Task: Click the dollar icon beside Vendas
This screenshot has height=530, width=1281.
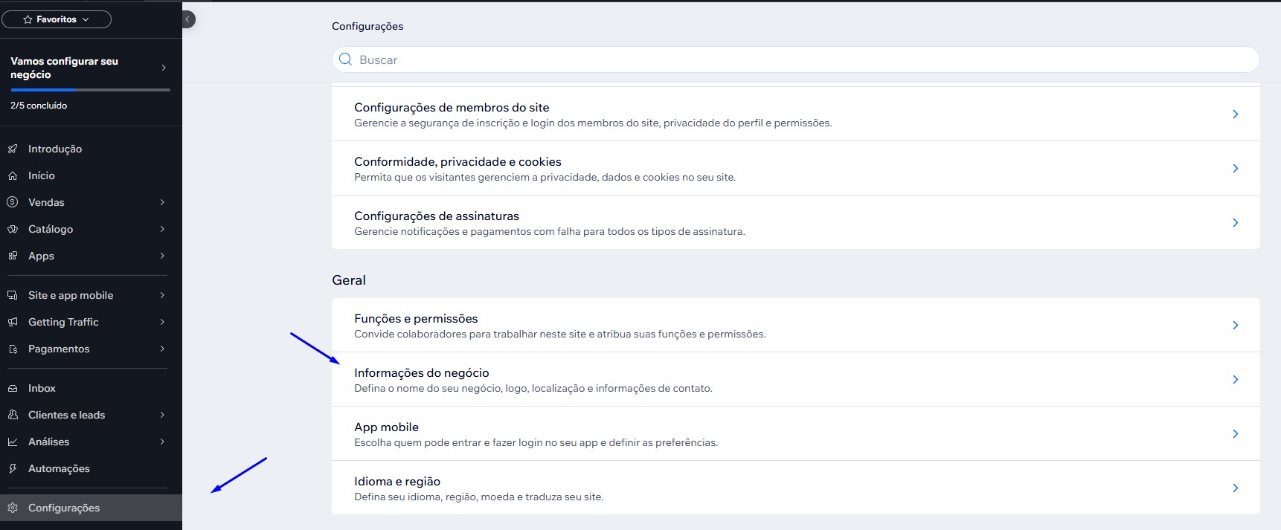Action: tap(13, 202)
